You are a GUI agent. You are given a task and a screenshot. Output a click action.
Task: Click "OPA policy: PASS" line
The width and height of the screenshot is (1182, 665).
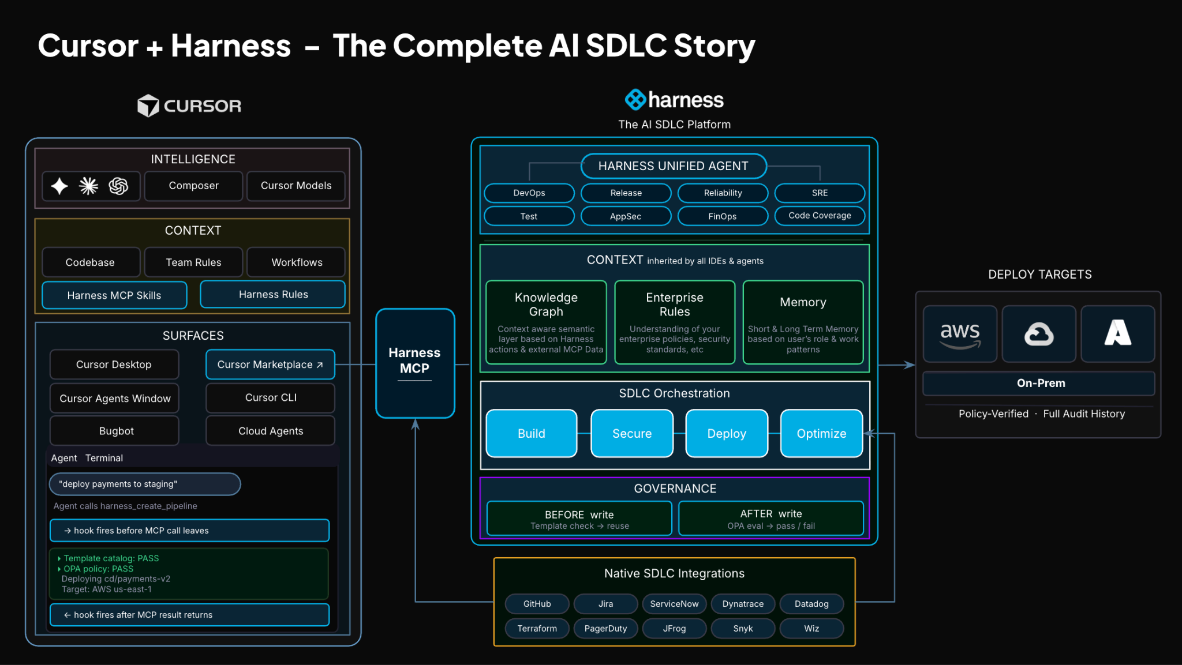(96, 569)
